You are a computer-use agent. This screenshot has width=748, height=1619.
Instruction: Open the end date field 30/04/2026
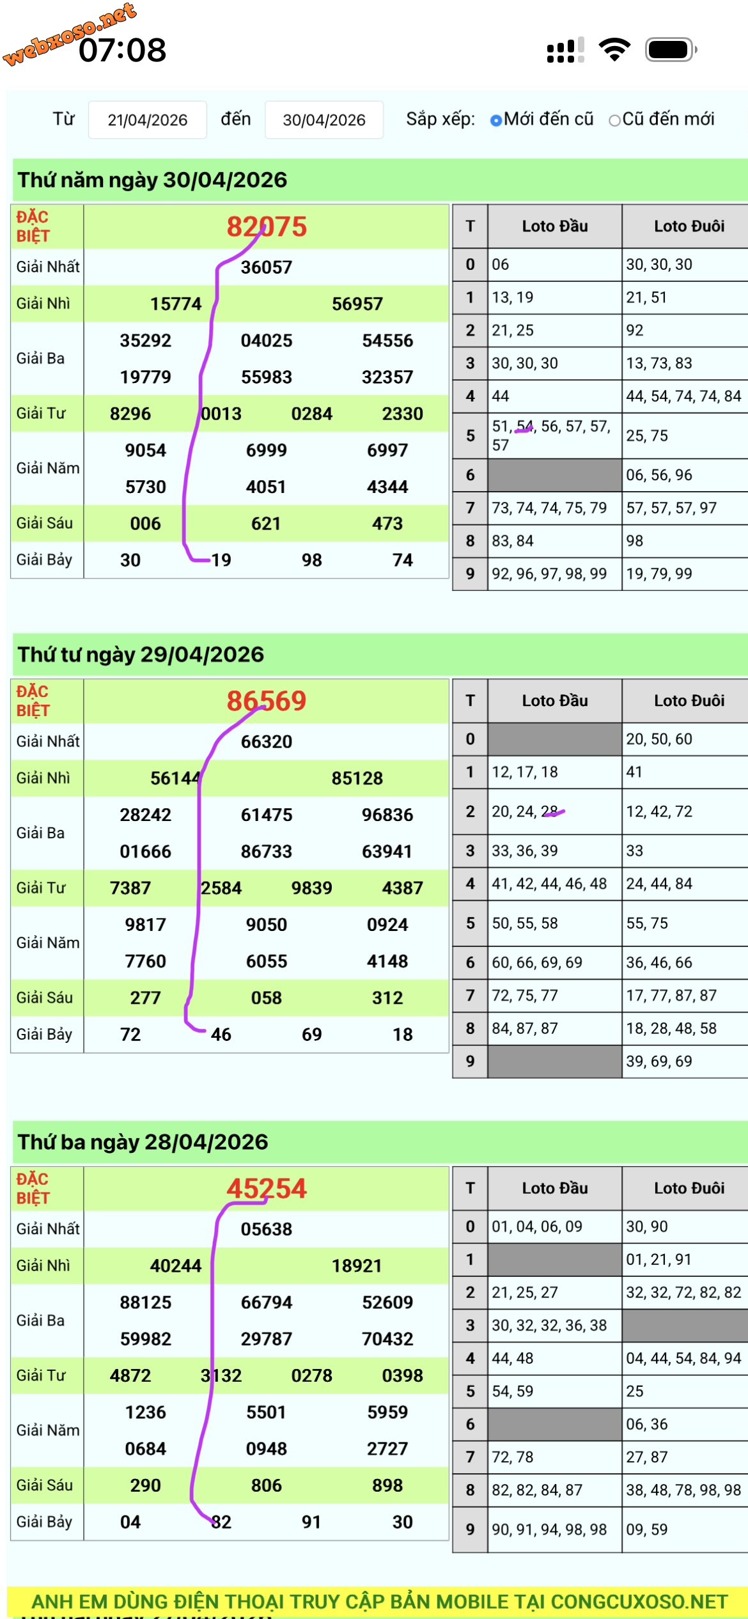click(x=324, y=120)
